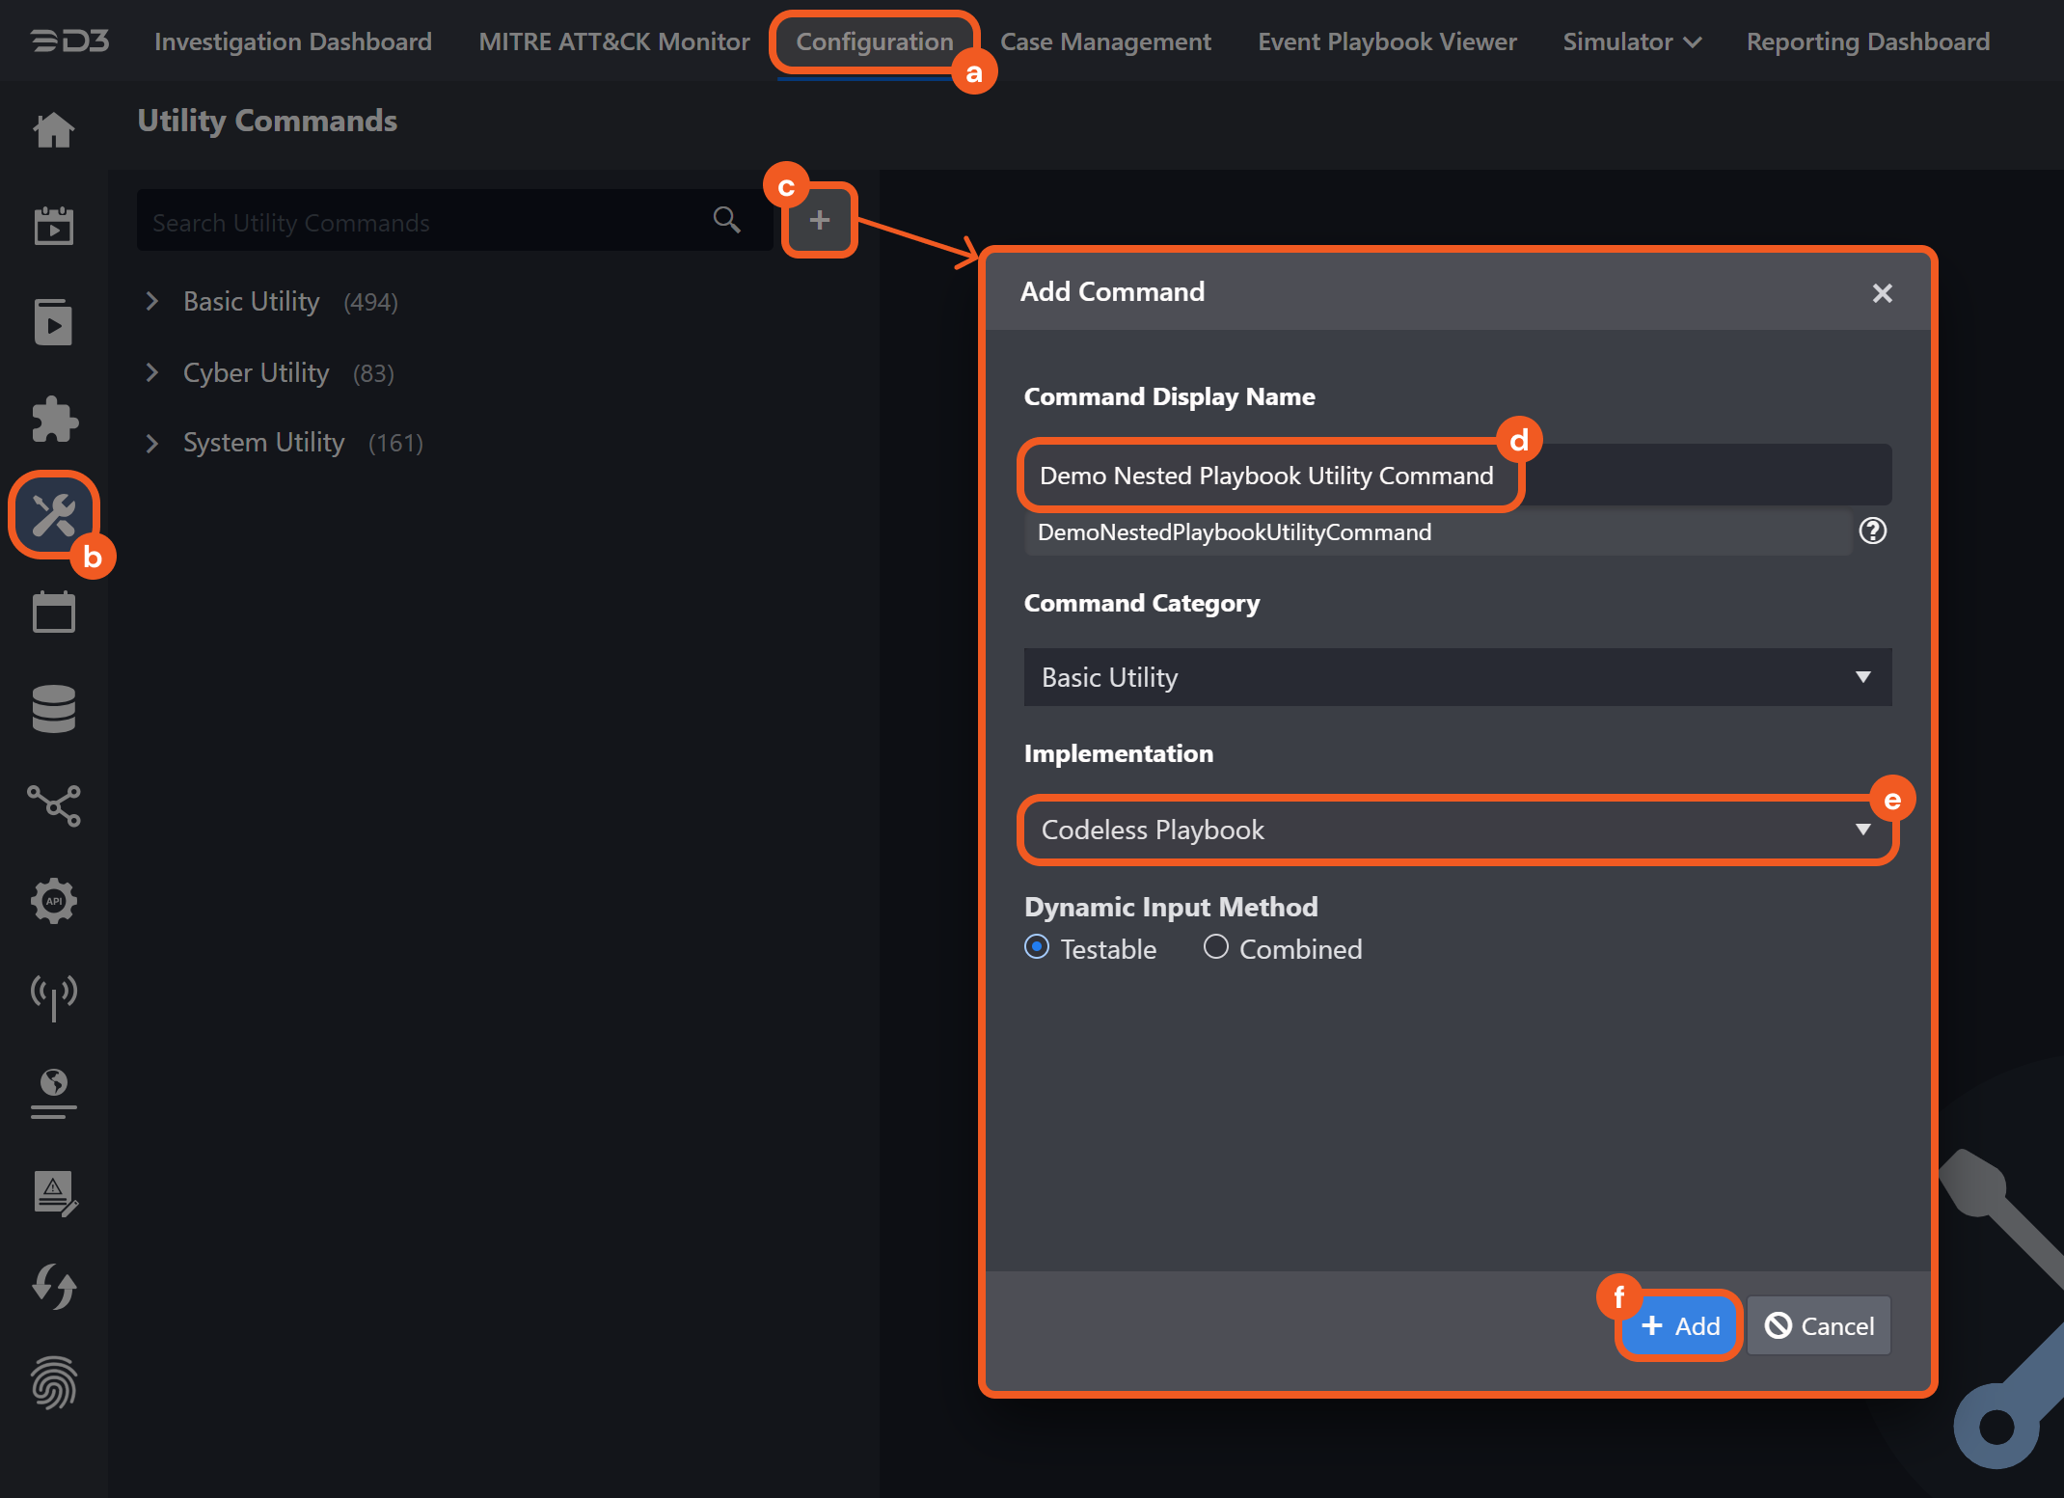
Task: Open the puzzle-piece integrations icon
Action: pyautogui.click(x=54, y=420)
